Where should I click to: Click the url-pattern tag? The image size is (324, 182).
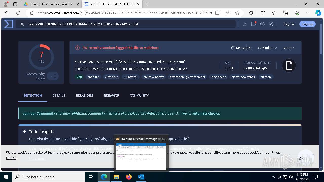131,77
